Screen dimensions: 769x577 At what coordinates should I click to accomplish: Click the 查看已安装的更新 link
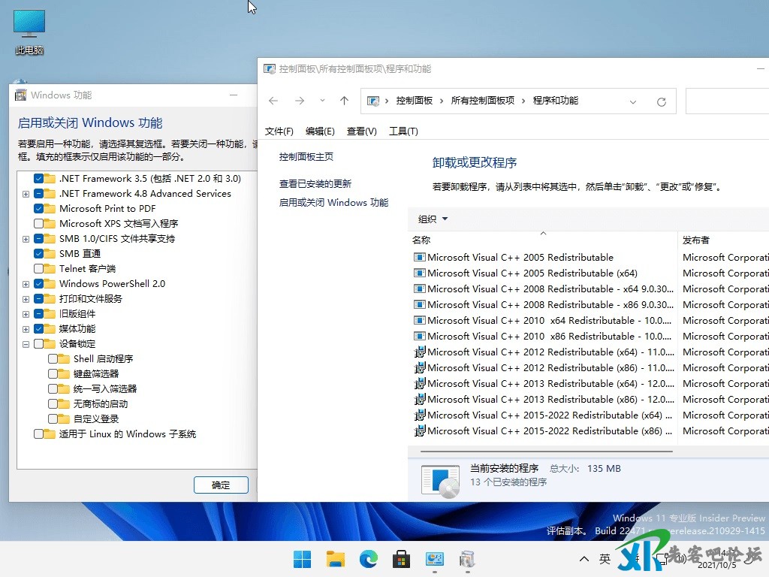(315, 183)
